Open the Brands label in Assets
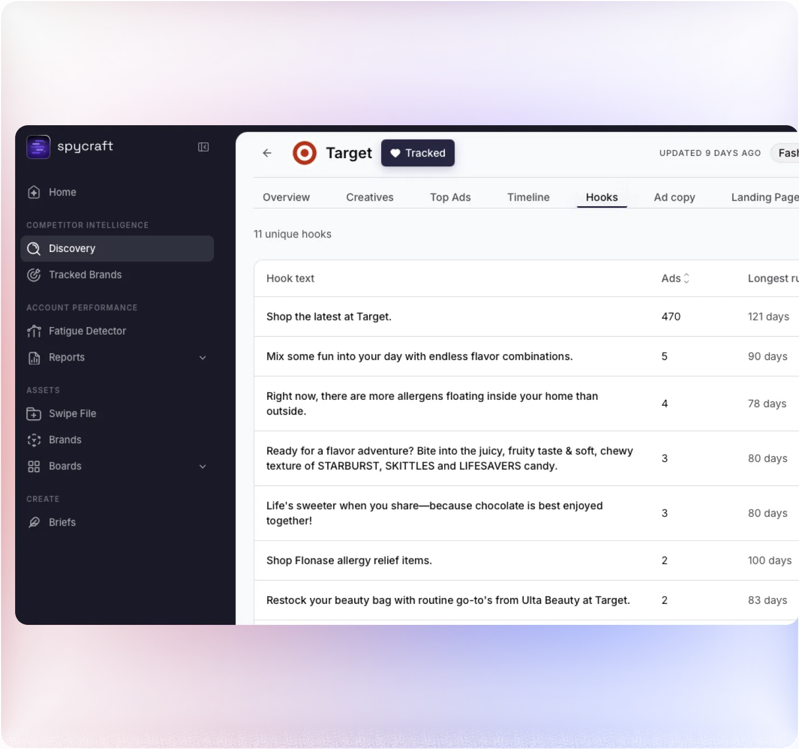The image size is (799, 749). click(65, 440)
